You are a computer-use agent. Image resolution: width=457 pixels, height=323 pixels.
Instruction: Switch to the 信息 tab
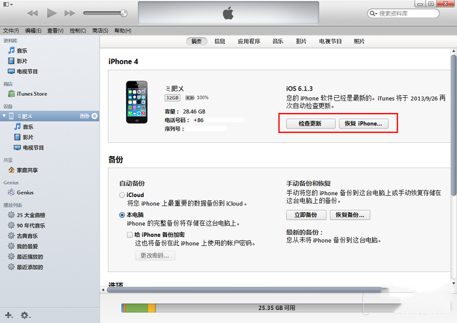click(220, 41)
